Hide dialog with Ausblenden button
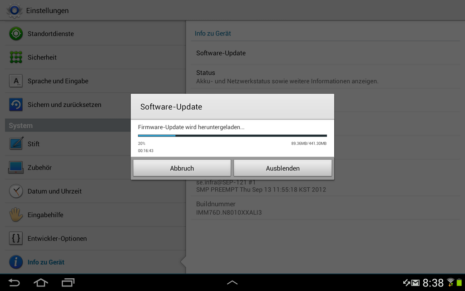The width and height of the screenshot is (465, 291). [x=282, y=168]
